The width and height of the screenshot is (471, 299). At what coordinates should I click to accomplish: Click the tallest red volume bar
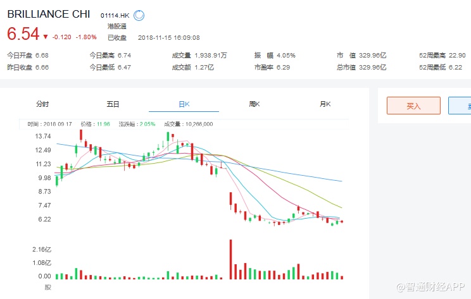pyautogui.click(x=230, y=259)
